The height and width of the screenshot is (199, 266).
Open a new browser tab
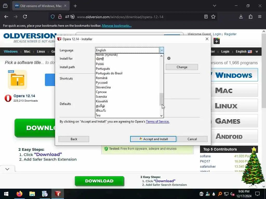(75, 6)
